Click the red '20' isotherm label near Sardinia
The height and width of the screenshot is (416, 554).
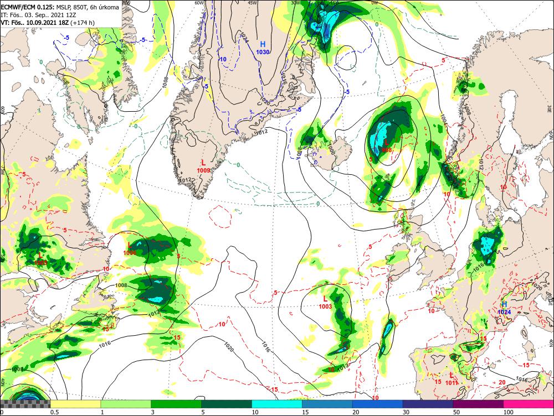[x=502, y=382]
